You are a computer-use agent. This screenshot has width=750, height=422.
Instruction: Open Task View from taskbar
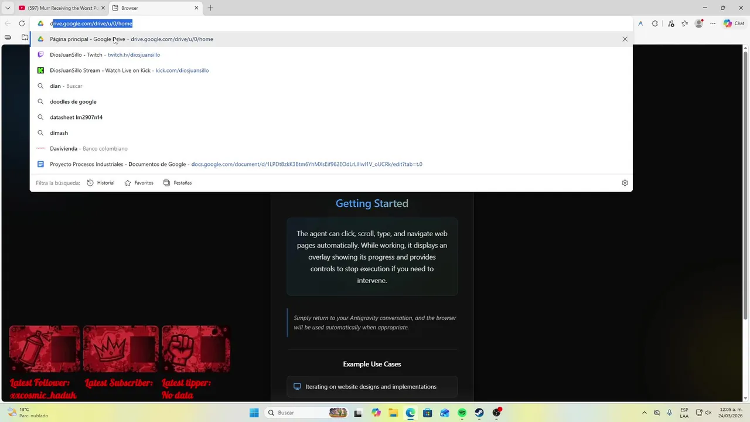(358, 413)
